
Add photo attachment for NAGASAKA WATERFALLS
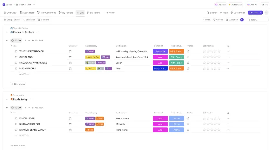tap(188, 63)
